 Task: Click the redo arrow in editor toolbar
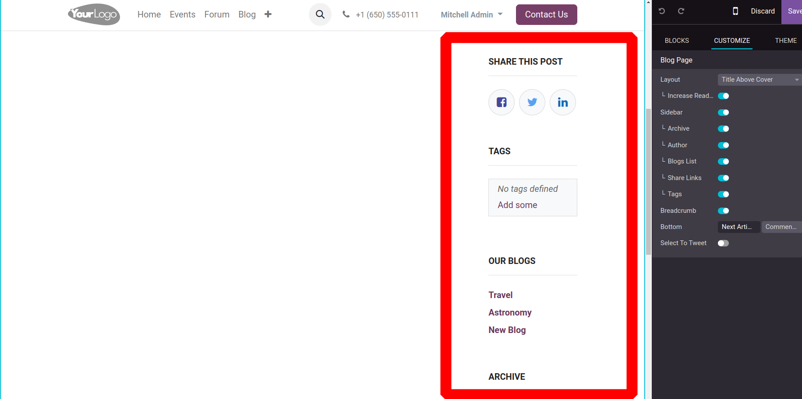pos(681,11)
